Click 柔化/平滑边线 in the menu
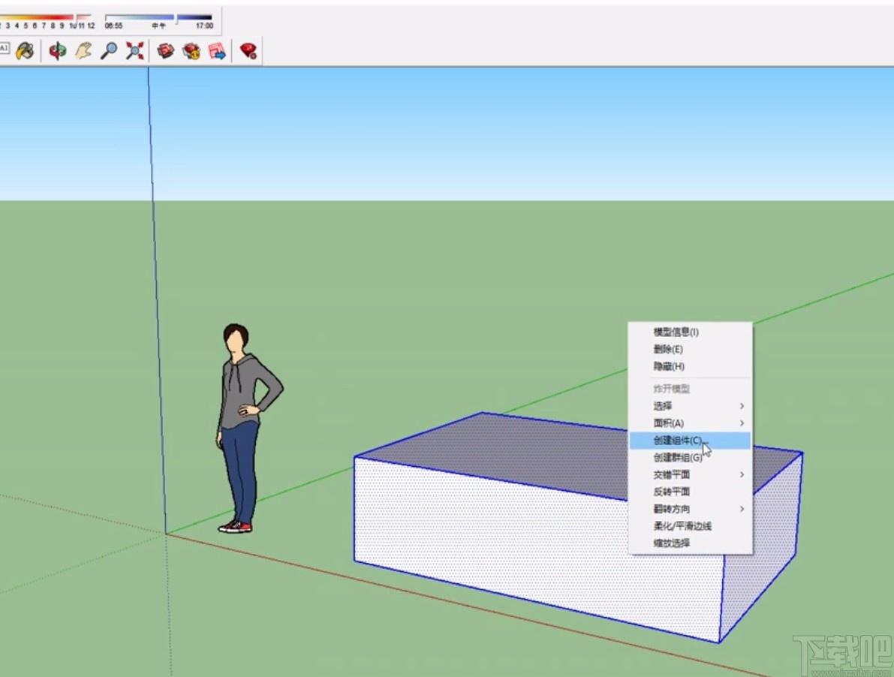The width and height of the screenshot is (894, 677). 679,525
